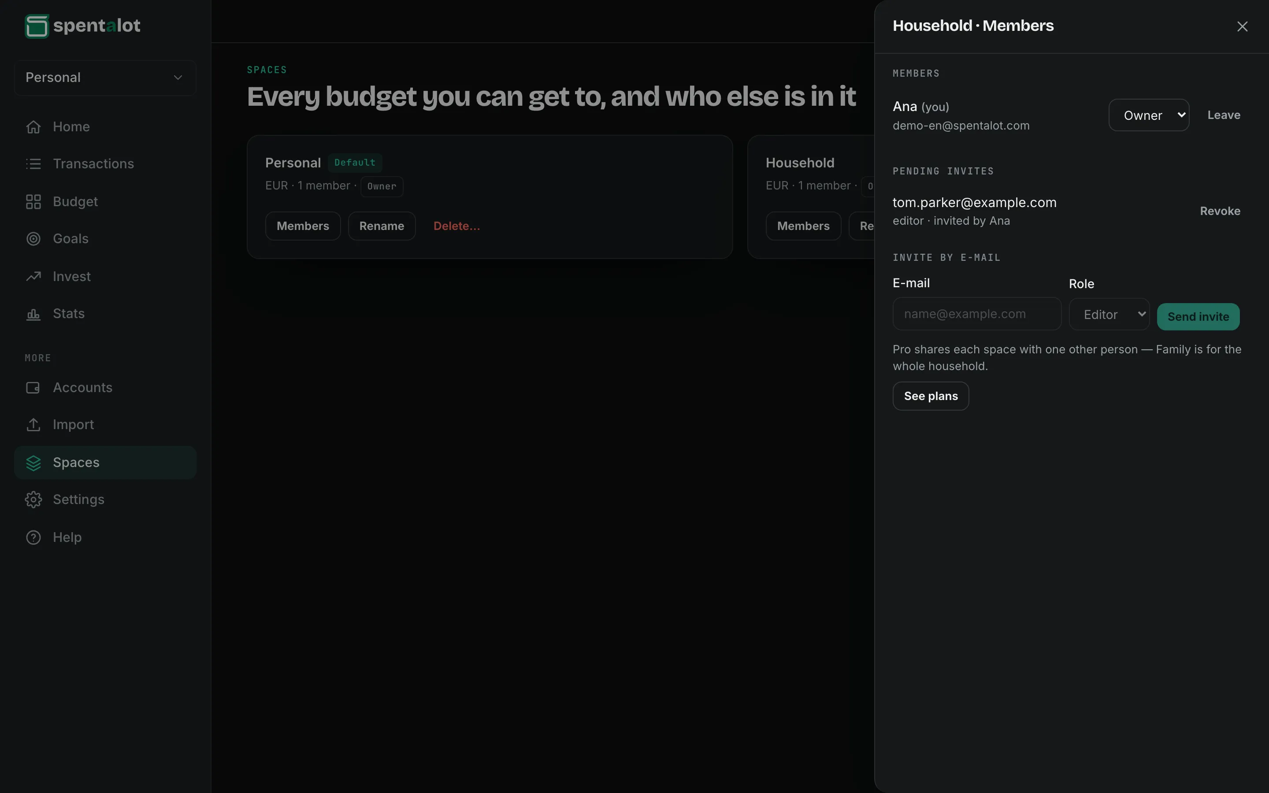Open Members on Personal space card
This screenshot has width=1269, height=793.
[x=303, y=226]
